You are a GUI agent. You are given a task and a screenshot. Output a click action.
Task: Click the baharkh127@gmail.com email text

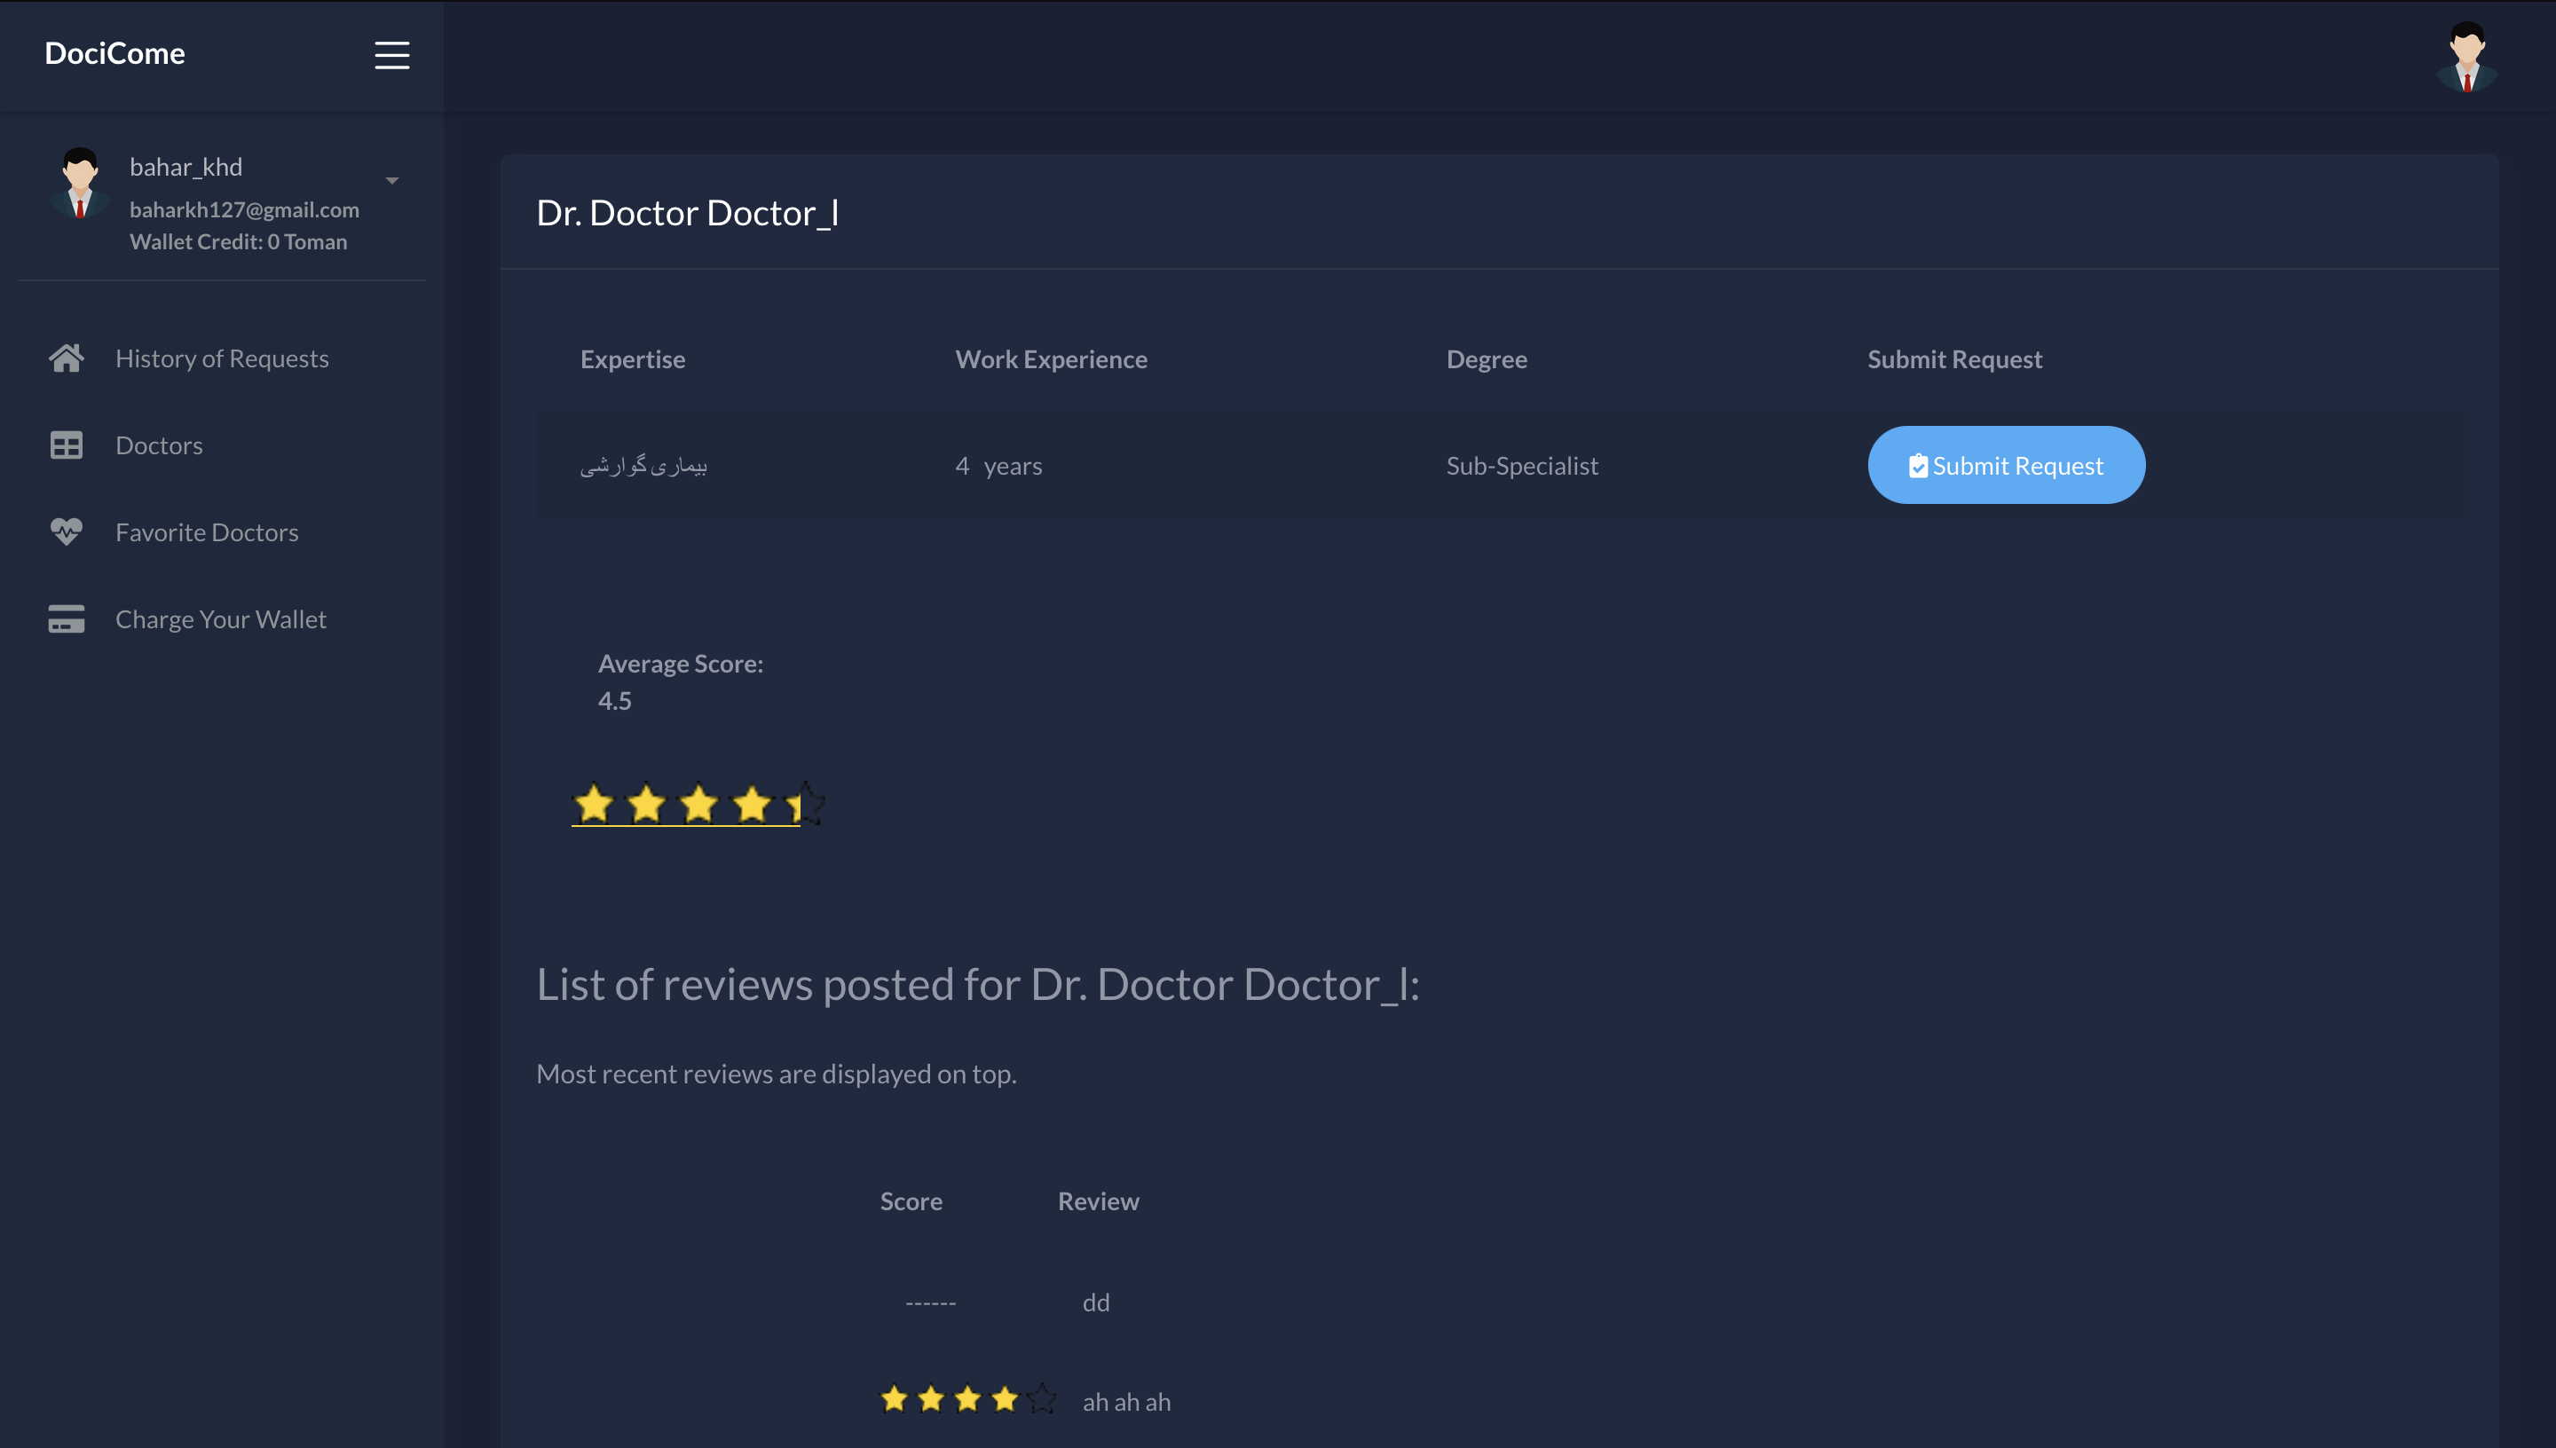[244, 210]
